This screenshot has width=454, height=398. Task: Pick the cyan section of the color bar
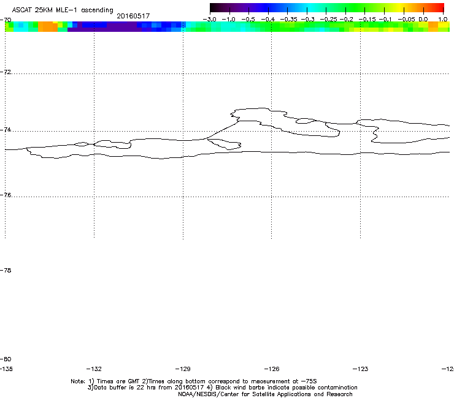[x=310, y=7]
